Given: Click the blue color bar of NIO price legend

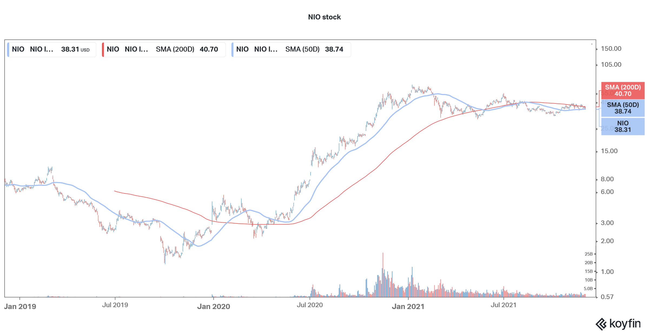Looking at the screenshot, I should 8,49.
